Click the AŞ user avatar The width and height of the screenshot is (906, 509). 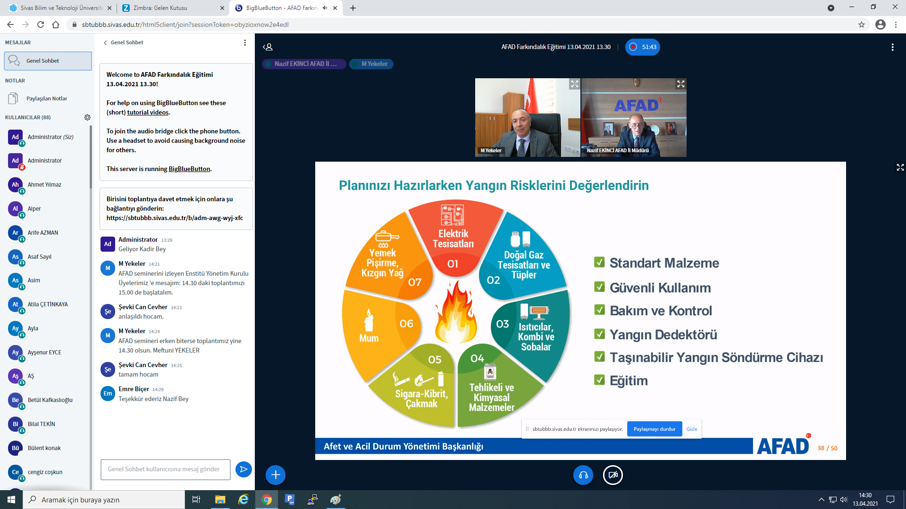pos(16,376)
